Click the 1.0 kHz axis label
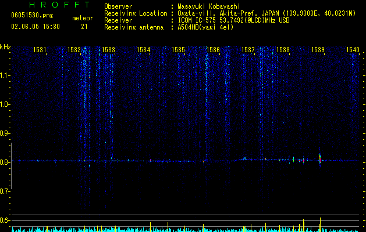This screenshot has width=366, height=232. click(x=5, y=104)
